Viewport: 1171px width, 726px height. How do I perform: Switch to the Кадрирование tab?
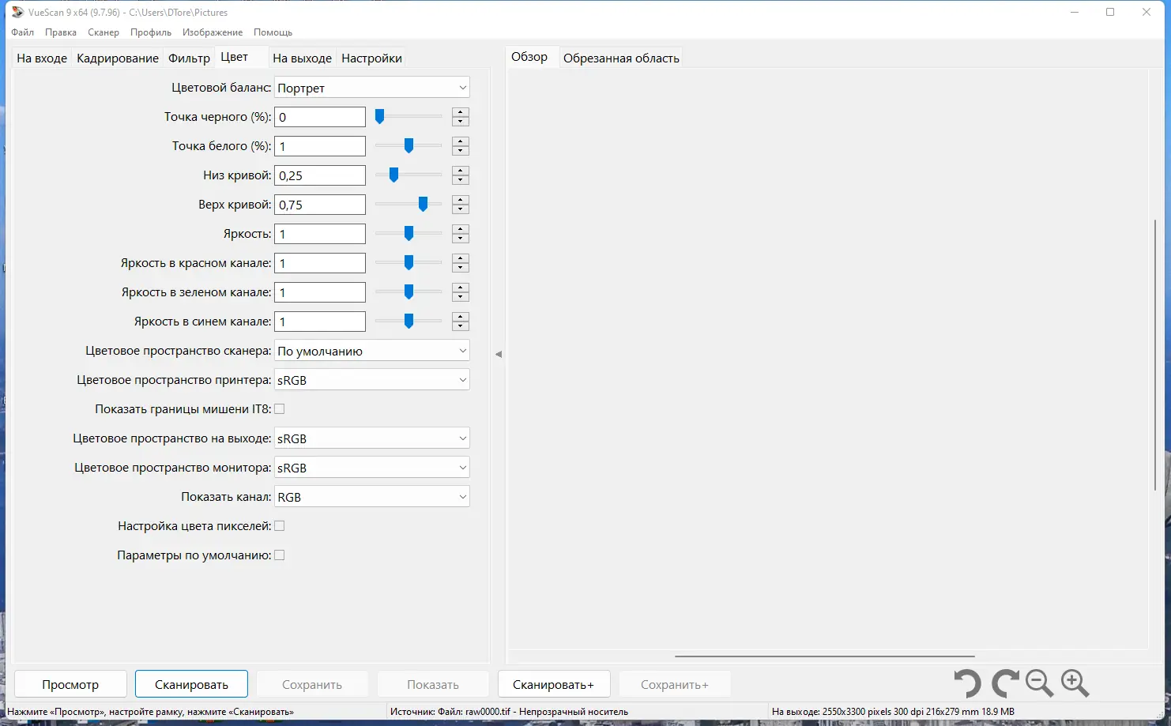(118, 58)
